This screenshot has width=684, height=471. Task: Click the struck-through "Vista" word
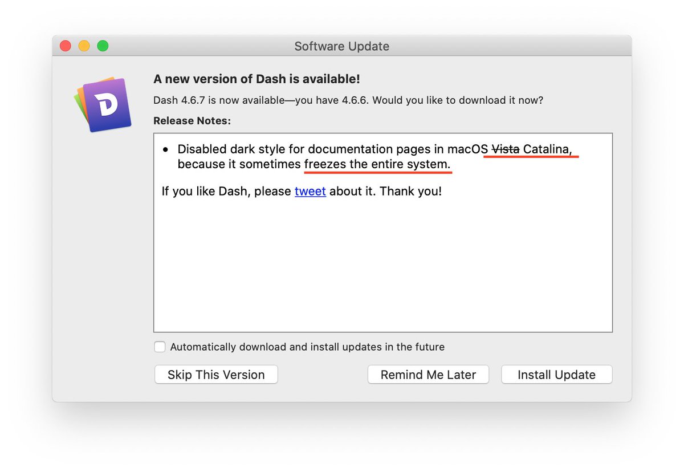tap(506, 149)
